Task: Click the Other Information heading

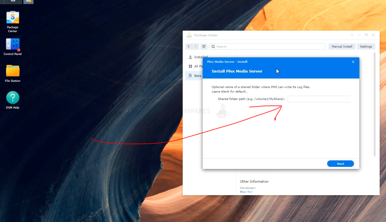Action: tap(254, 182)
